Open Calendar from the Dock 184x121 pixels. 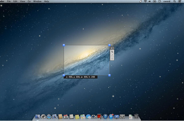(x=66, y=116)
